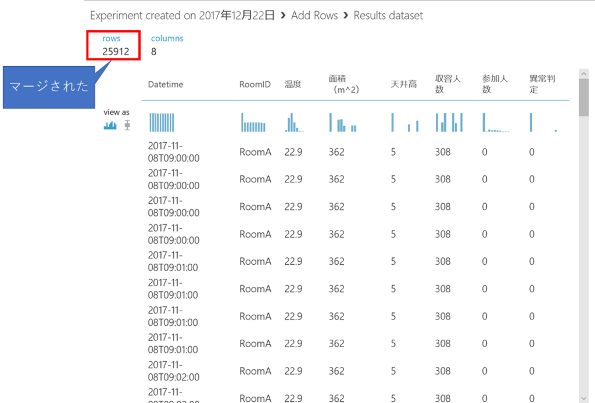
Task: Click the 参加人数 column histogram thumbnail
Action: [x=496, y=123]
